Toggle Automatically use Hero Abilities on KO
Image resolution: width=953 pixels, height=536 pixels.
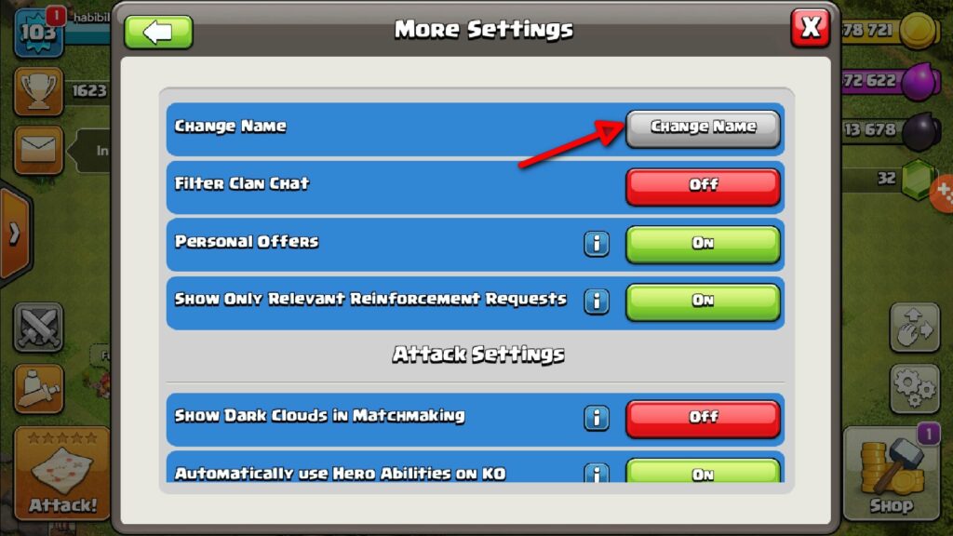pos(703,471)
